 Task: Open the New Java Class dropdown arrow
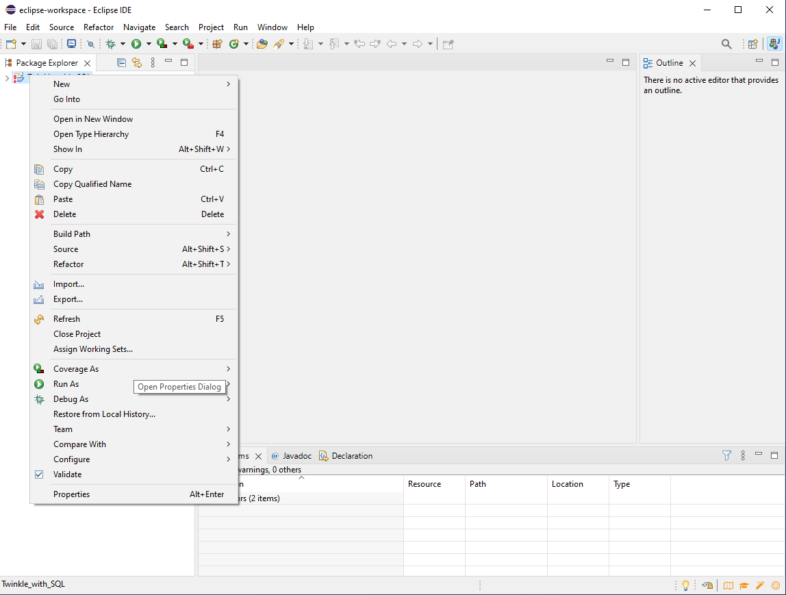click(246, 44)
